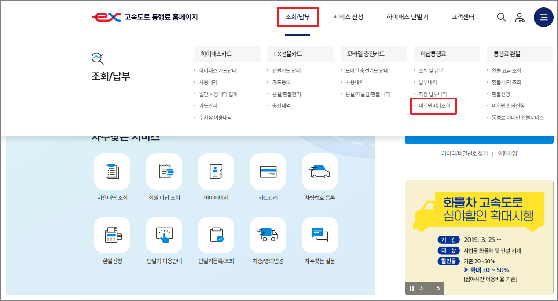Image resolution: width=558 pixels, height=301 pixels.
Task: Select the 단말기등록/조회 clipboard icon
Action: 216,235
